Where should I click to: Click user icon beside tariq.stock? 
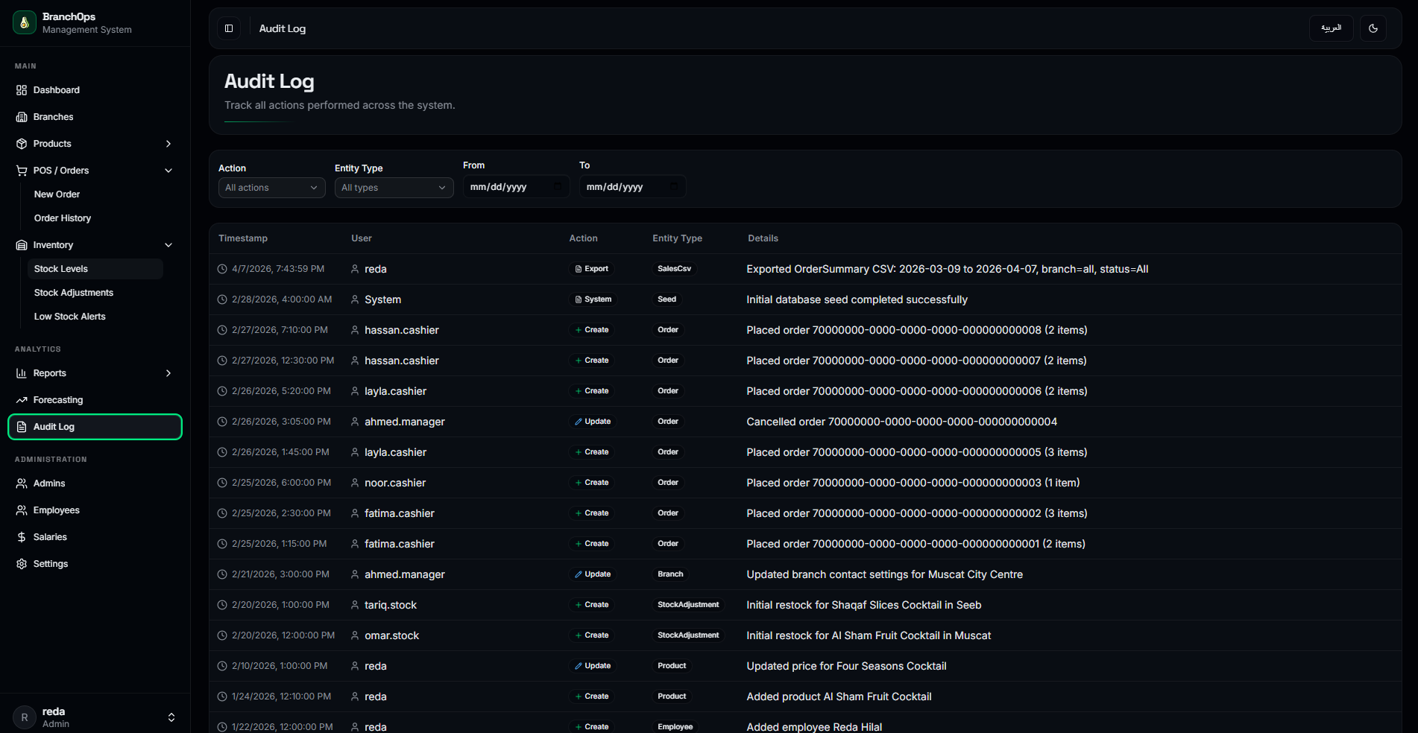tap(355, 605)
